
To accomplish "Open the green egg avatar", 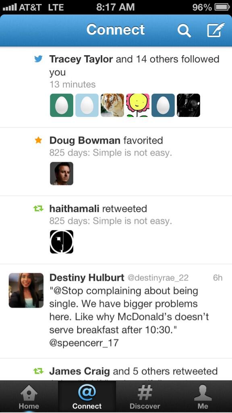I will (x=62, y=105).
